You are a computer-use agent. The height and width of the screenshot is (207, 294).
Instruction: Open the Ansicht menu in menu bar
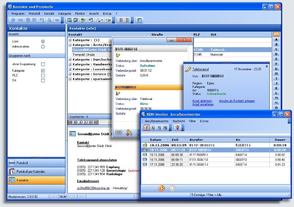[94, 14]
